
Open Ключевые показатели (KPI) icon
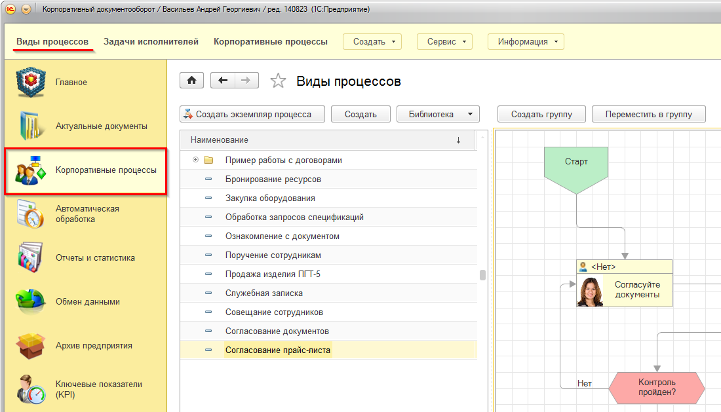tap(30, 390)
